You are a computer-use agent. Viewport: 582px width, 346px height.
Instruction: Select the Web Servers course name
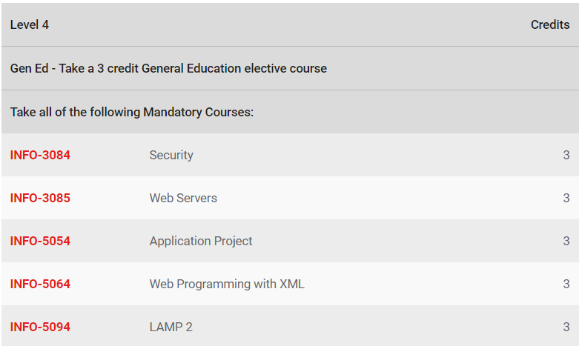tap(183, 198)
